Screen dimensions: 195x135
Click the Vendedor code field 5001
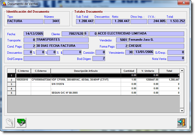click(x=122, y=40)
